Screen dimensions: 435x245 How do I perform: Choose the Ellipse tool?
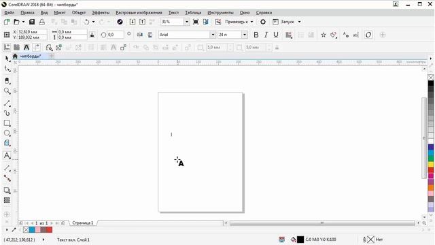tap(7, 133)
